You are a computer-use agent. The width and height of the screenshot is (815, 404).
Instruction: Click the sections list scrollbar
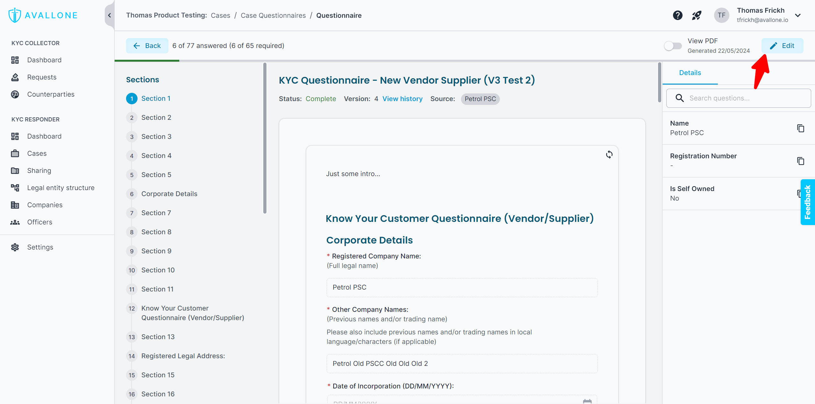[265, 138]
